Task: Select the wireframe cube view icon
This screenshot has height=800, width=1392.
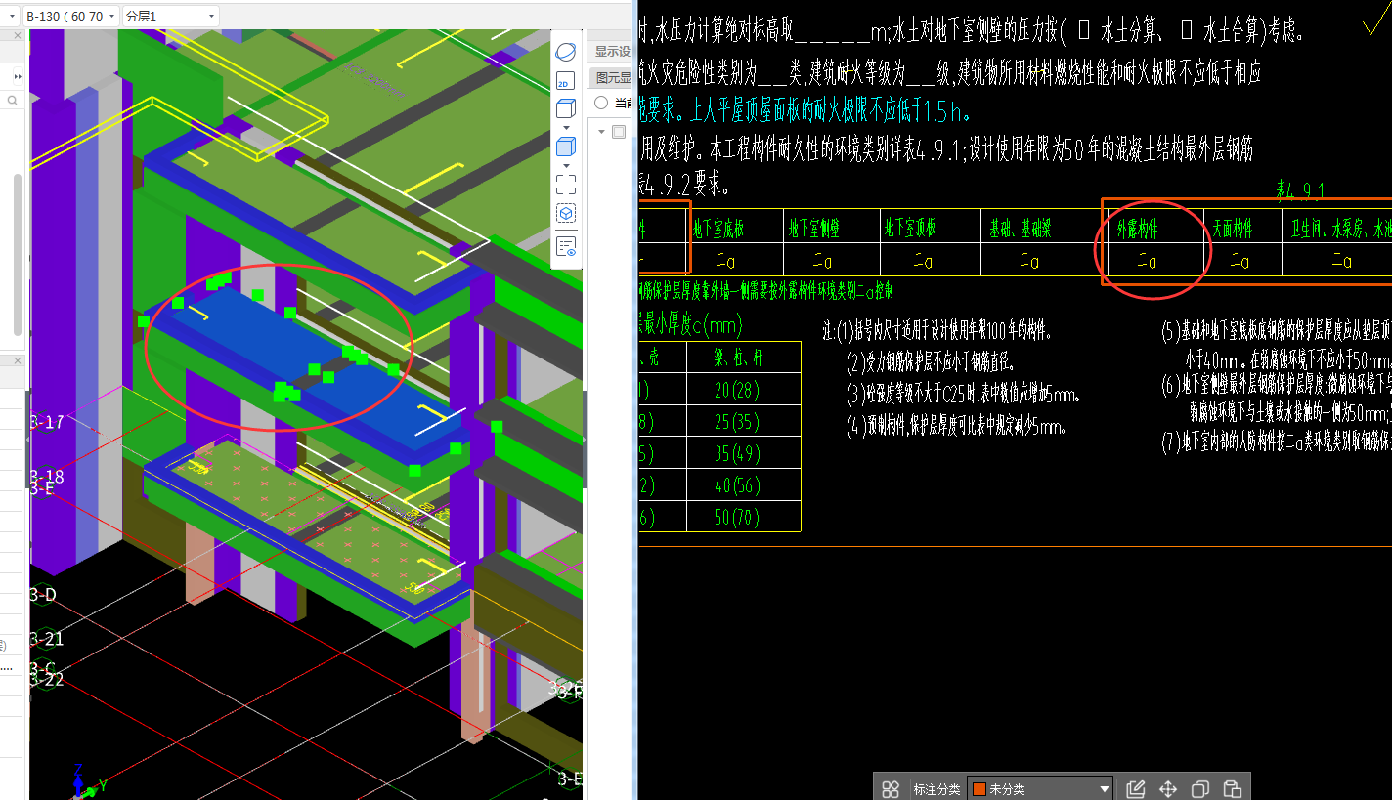Action: [565, 110]
